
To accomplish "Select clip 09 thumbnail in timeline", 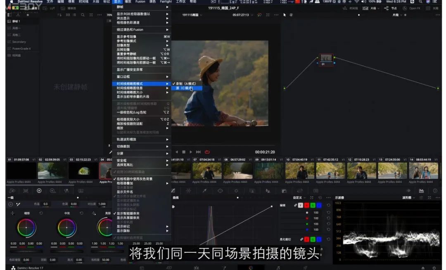I will (x=268, y=171).
